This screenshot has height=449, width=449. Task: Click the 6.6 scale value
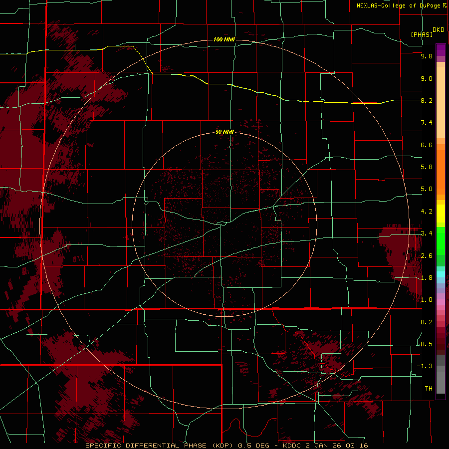427,145
